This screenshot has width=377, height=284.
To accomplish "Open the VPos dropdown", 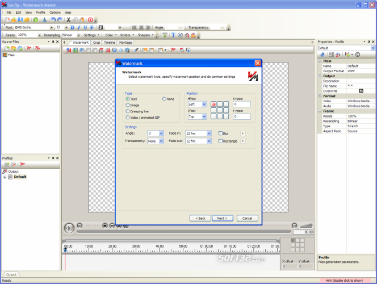I will click(204, 116).
